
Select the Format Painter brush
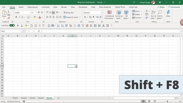click(x=9, y=18)
